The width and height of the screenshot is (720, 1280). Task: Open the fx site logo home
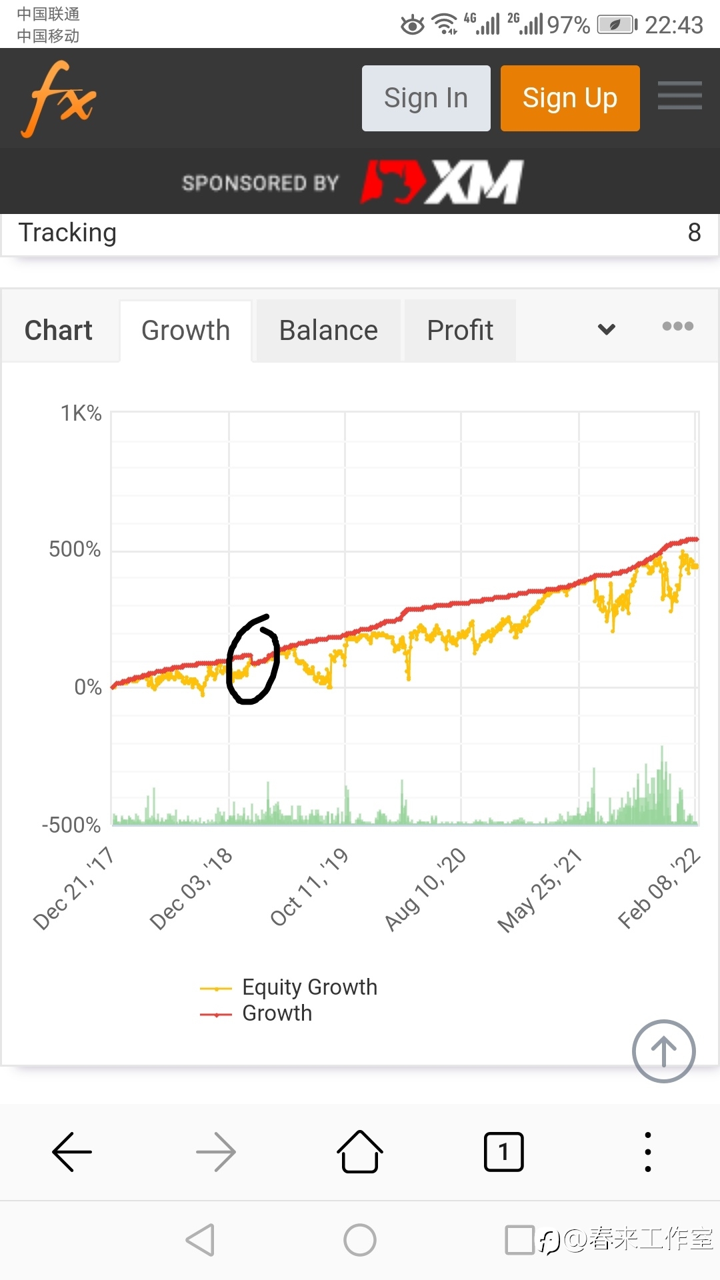pos(59,99)
